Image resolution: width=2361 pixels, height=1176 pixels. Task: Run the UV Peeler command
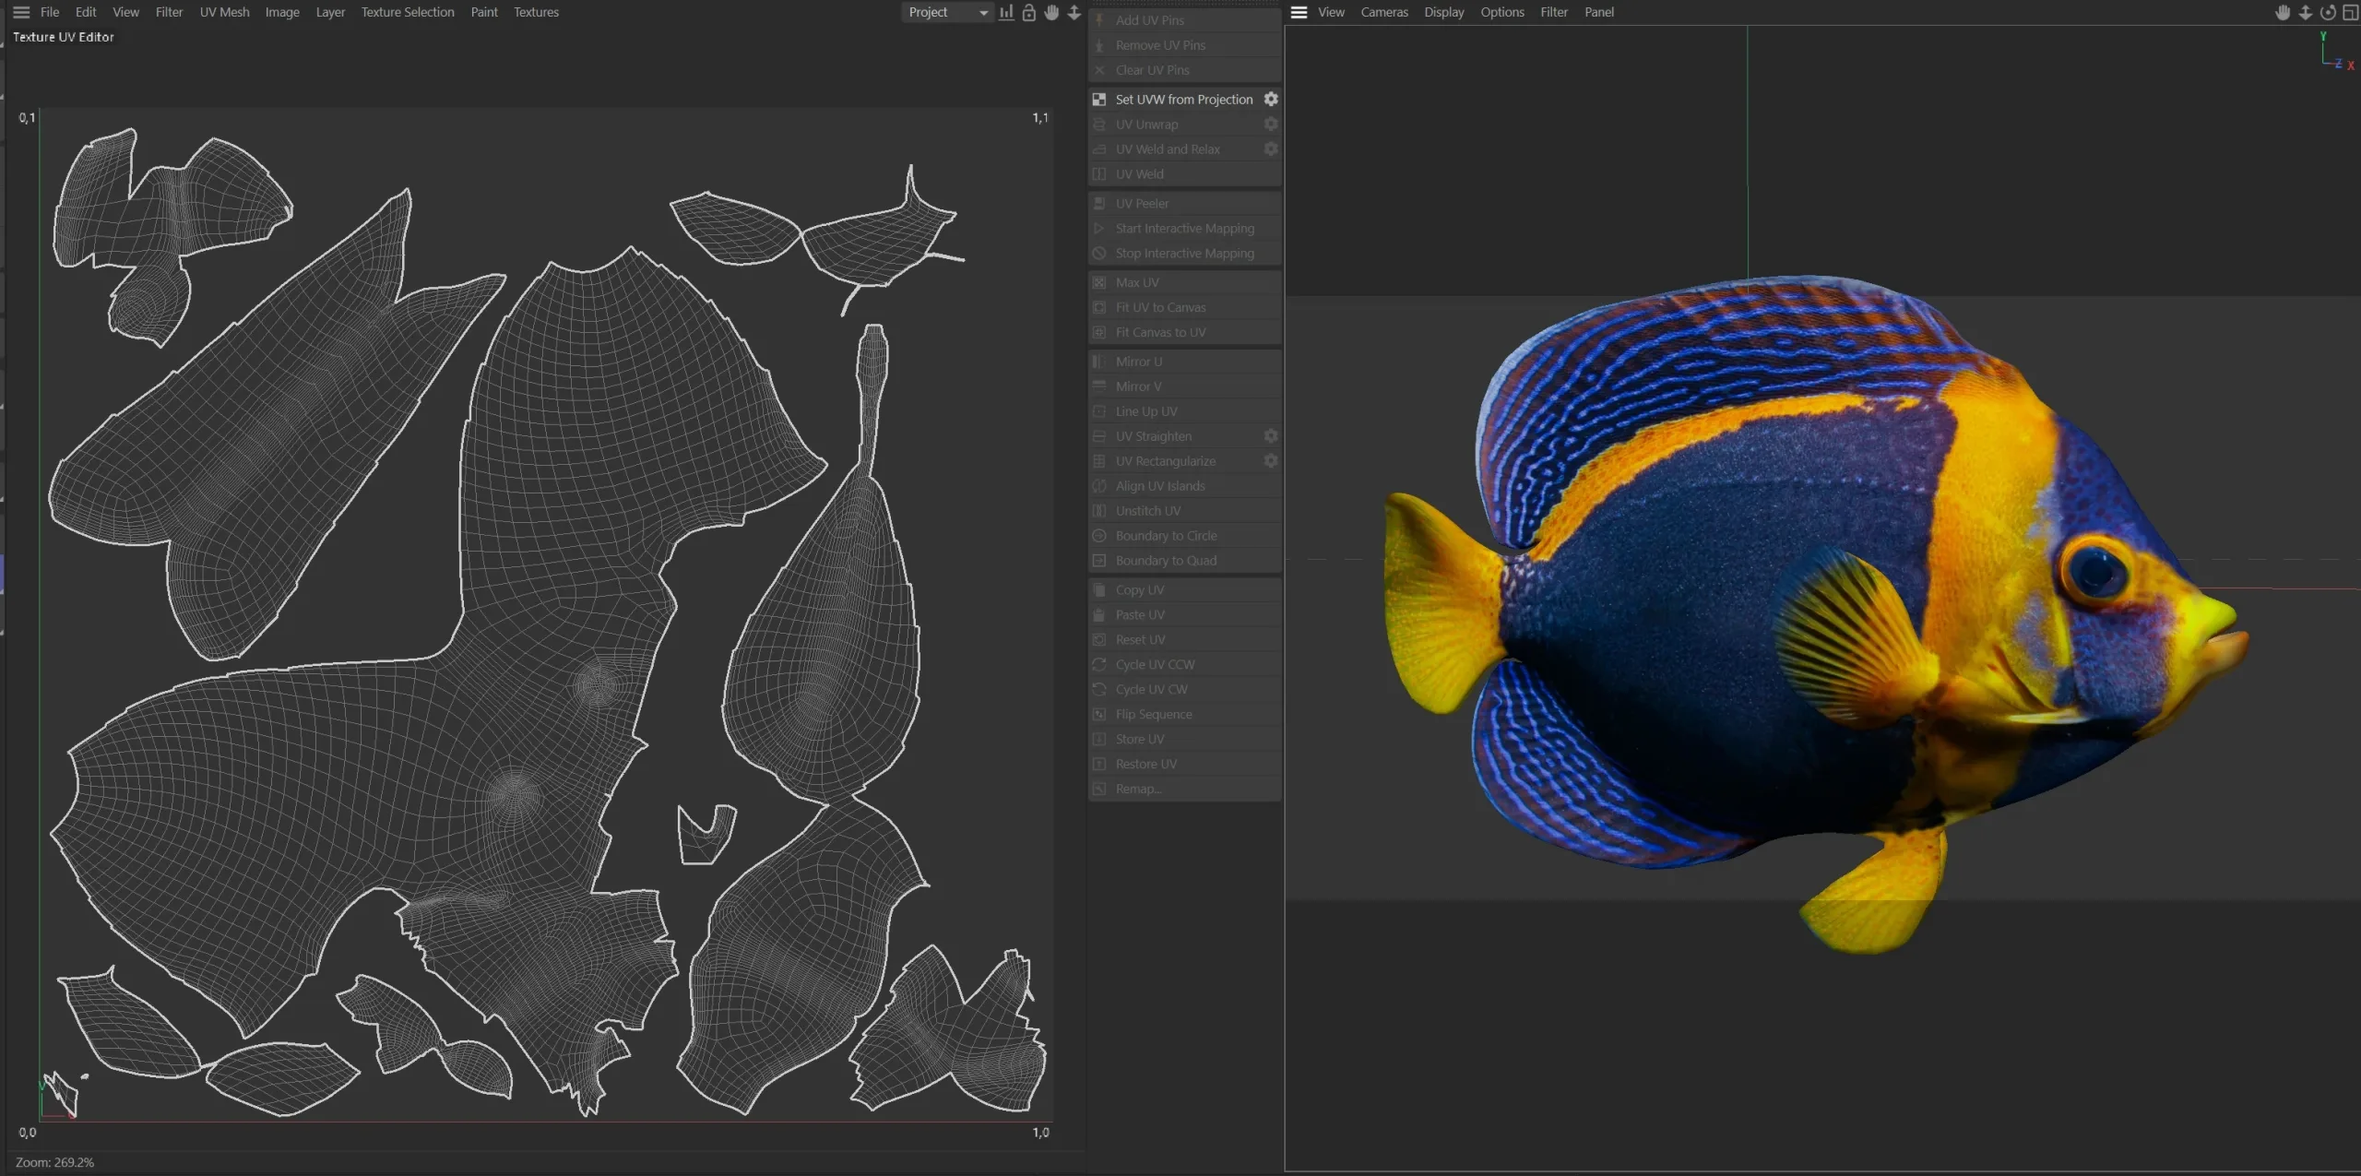click(1143, 203)
